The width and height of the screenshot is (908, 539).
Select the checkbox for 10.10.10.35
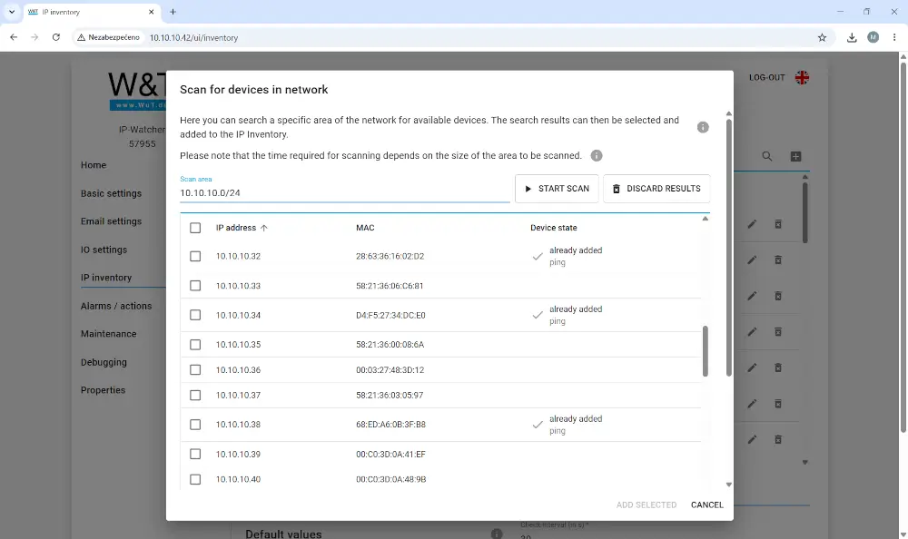195,345
